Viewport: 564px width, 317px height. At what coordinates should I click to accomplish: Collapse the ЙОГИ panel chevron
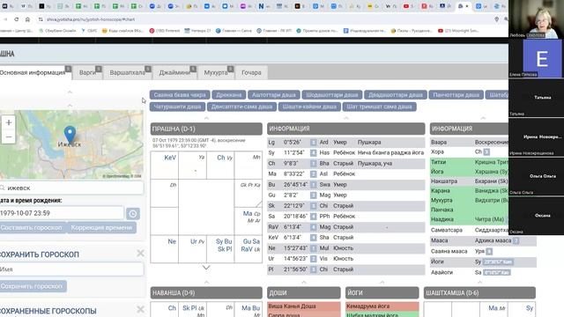tap(382, 282)
